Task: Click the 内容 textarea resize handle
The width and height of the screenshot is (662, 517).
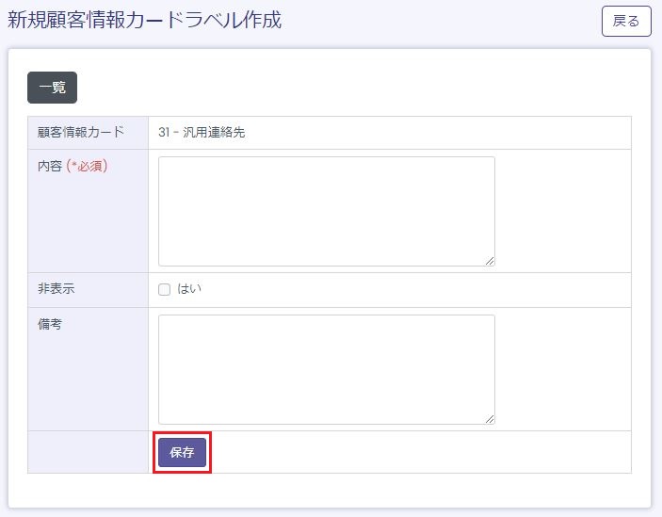Action: click(x=490, y=261)
